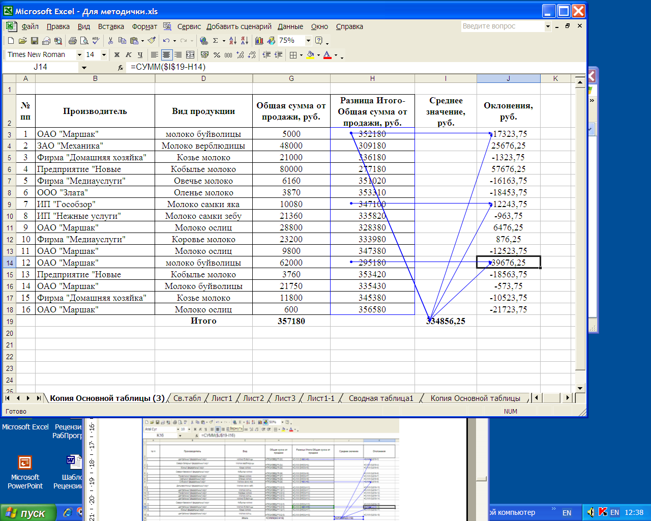Show the Drawing toolbar icon

(x=271, y=41)
